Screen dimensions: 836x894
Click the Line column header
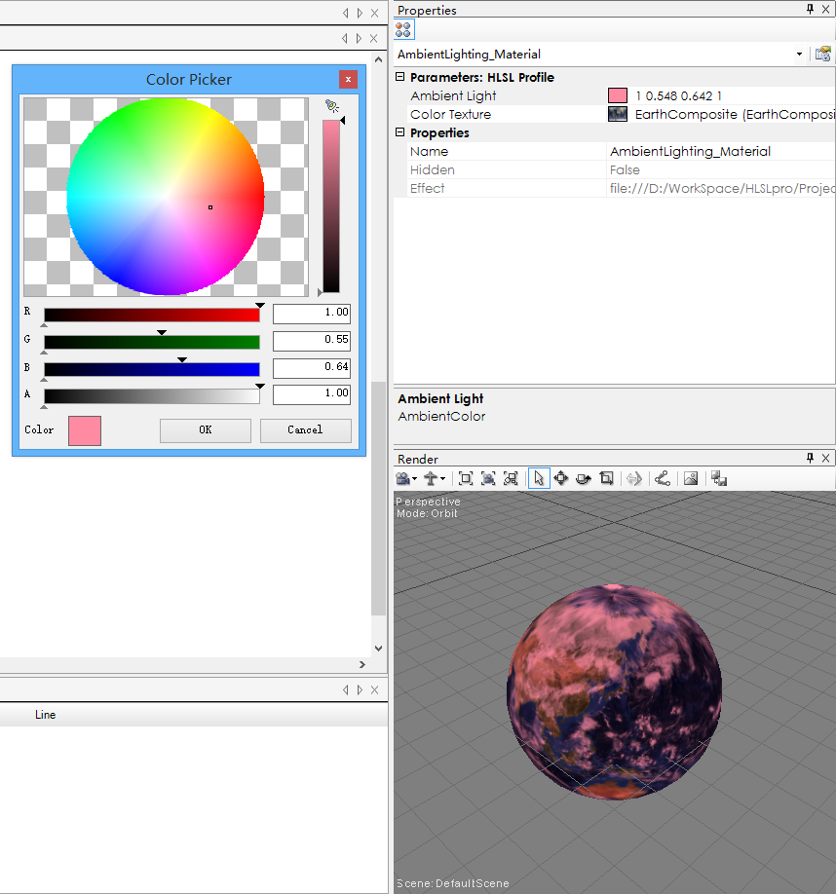click(45, 715)
